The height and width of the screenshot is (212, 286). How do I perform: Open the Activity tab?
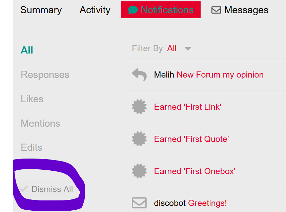95,10
